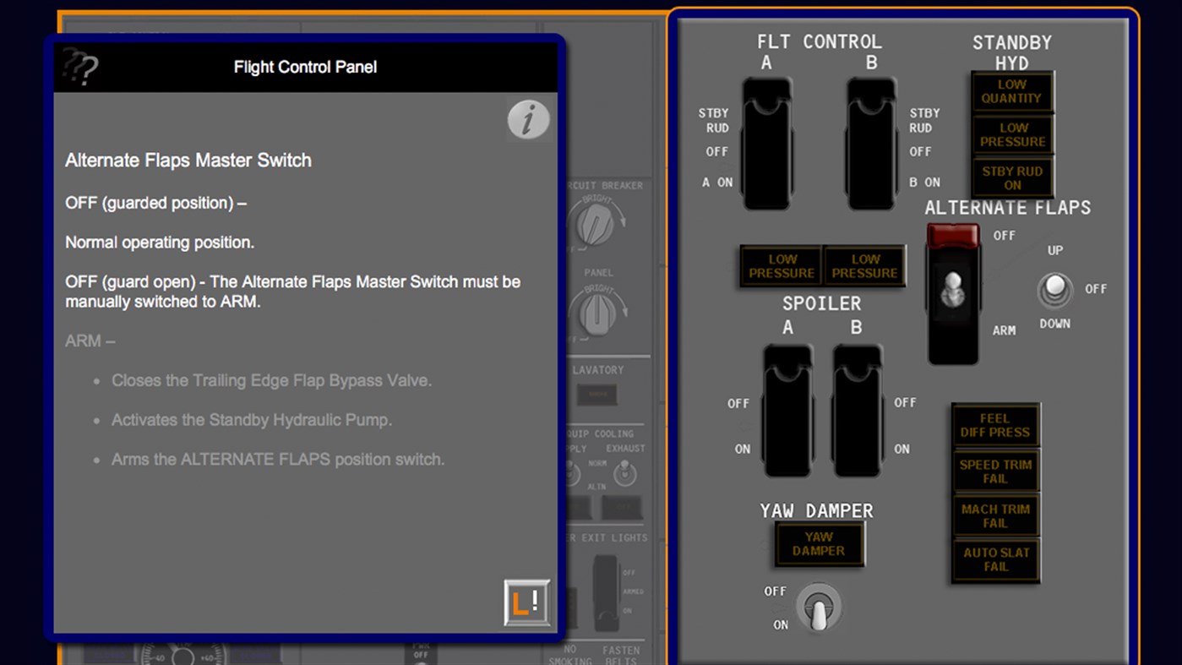The height and width of the screenshot is (665, 1182).
Task: Switch FLT CONTROL A to STBY RUD
Action: point(766,110)
